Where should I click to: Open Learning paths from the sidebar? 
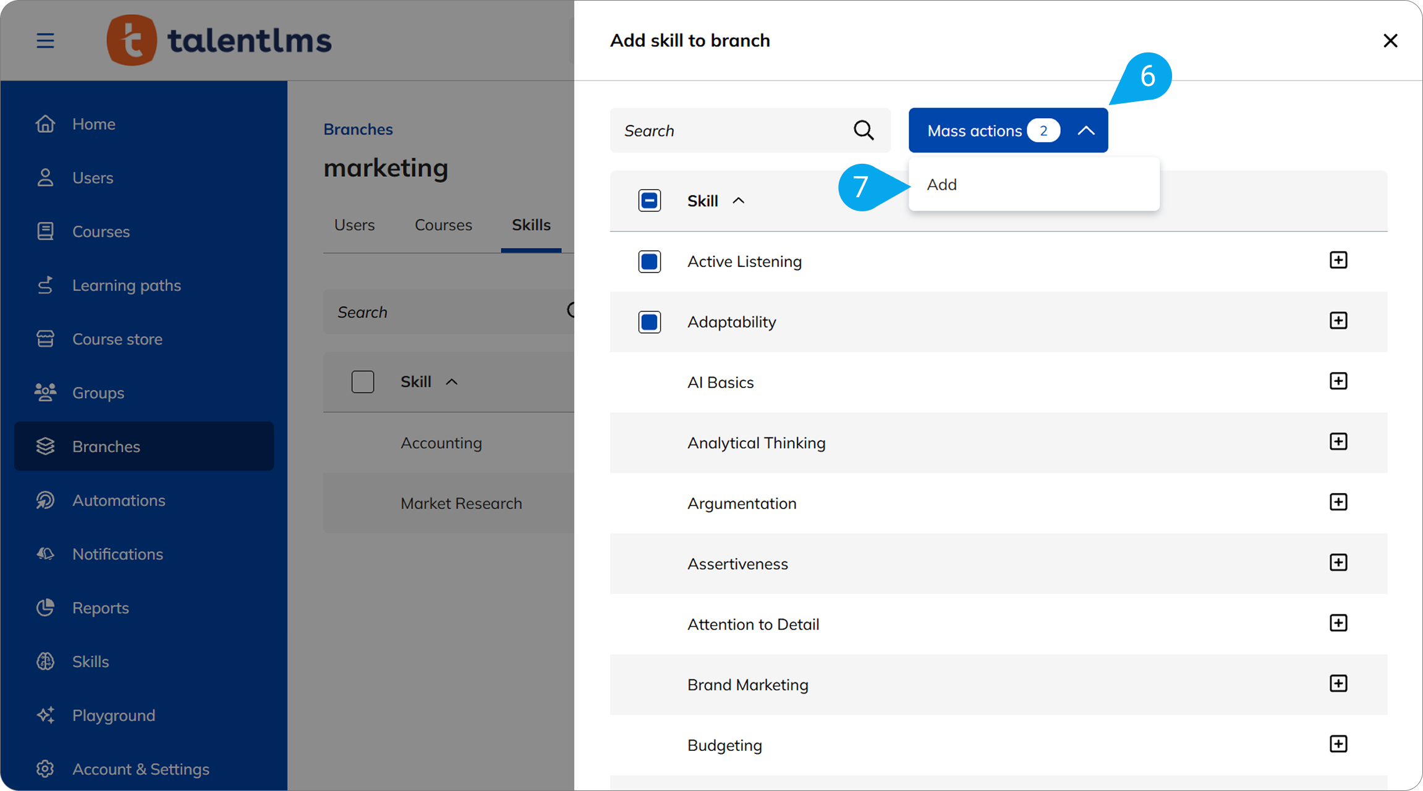coord(144,285)
